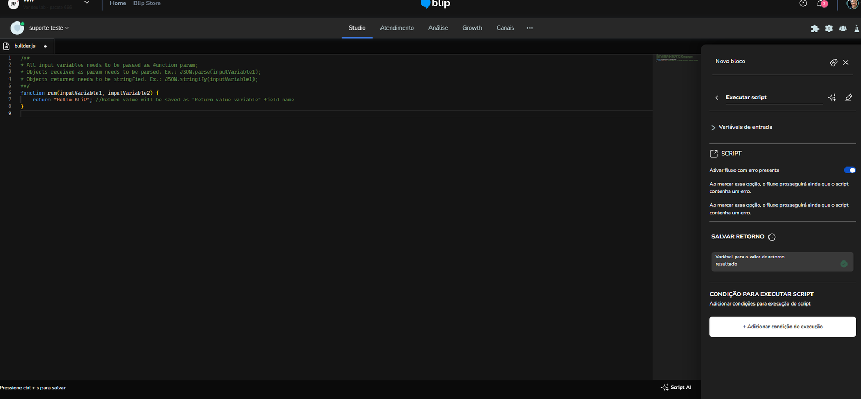Click the Blip logo

click(435, 4)
